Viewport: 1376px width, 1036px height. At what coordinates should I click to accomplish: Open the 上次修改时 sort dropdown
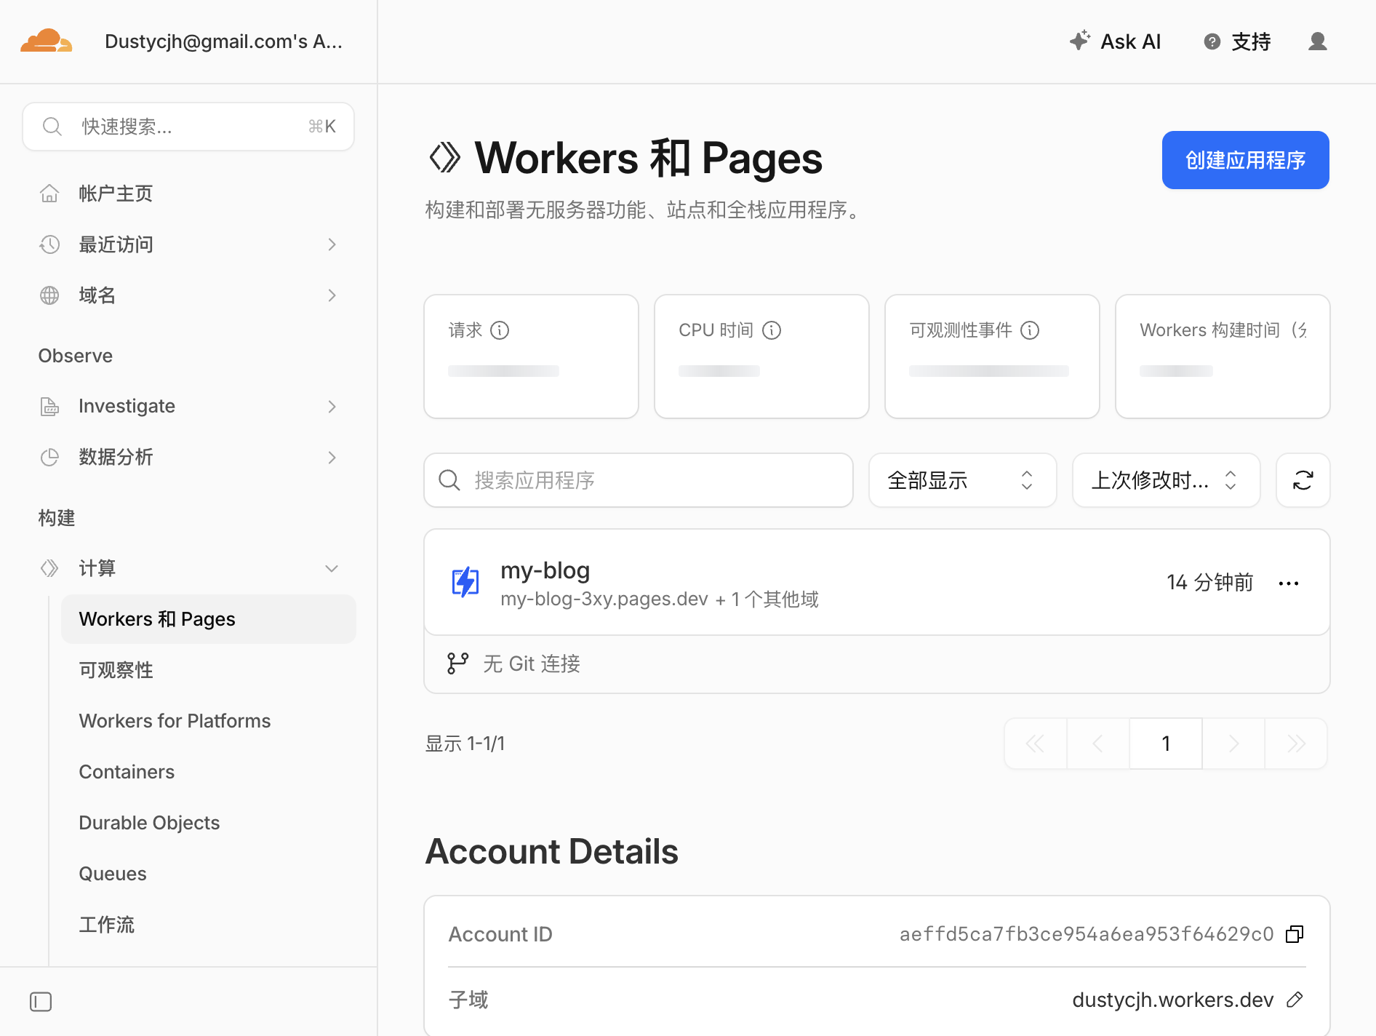point(1166,480)
